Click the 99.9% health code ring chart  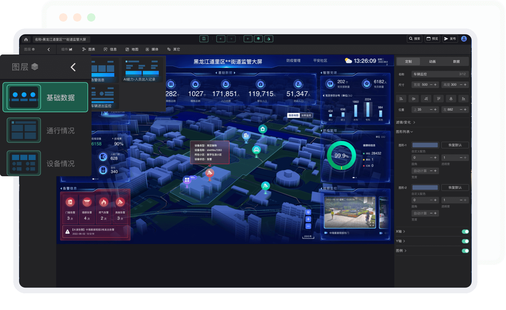(x=341, y=156)
